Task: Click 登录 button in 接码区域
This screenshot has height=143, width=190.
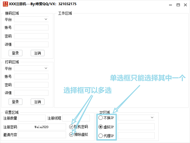Action: (15, 53)
